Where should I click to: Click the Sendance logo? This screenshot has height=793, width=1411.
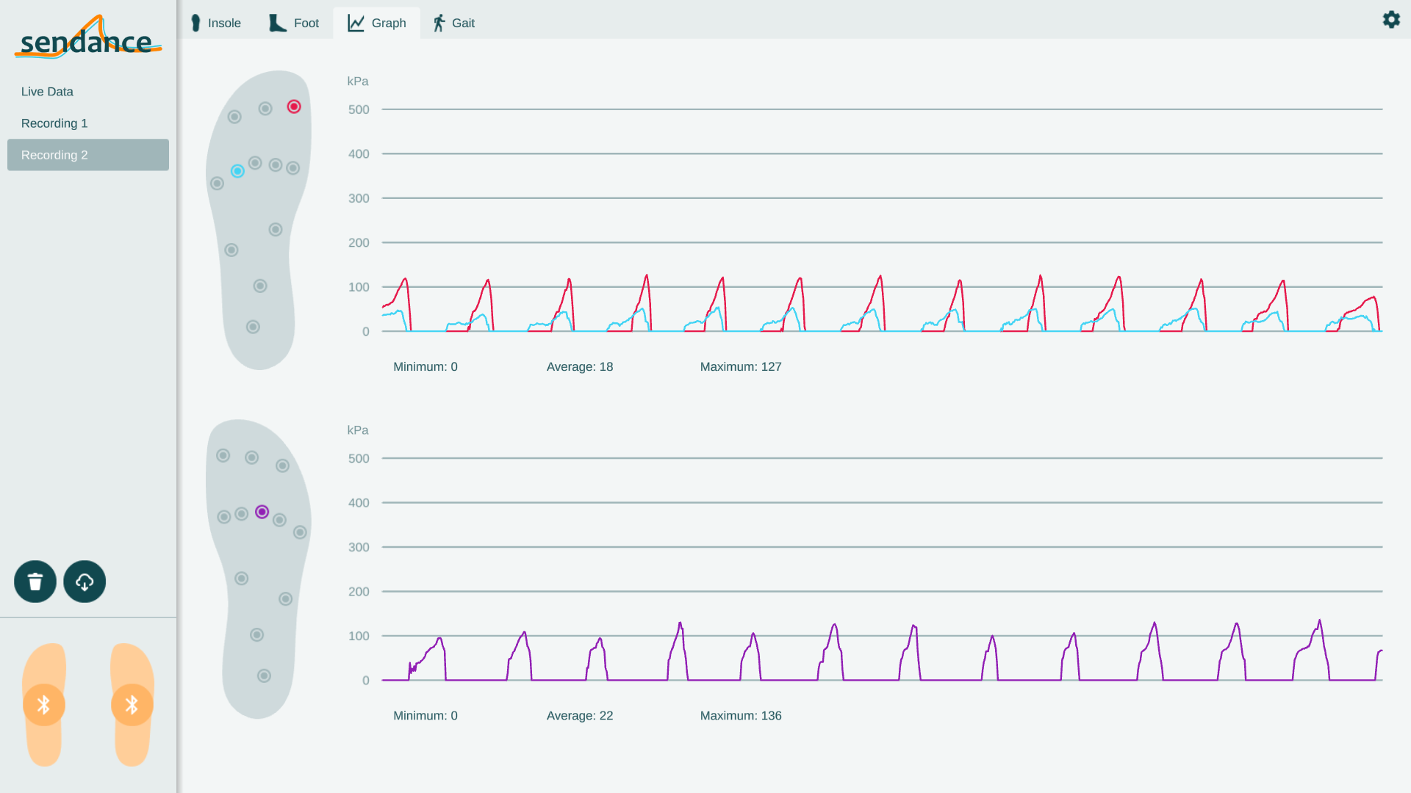point(88,37)
